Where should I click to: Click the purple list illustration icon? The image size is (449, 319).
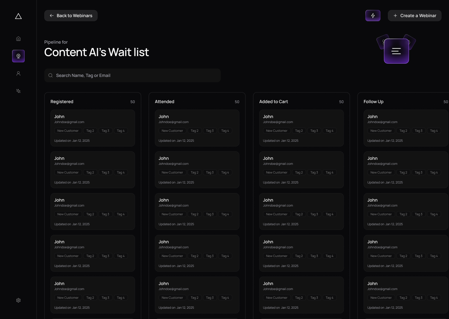(396, 51)
